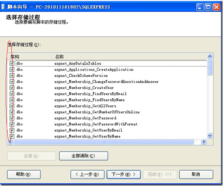Toggle aspnet_Membership_GetPasswordWithFormat checkbox
The width and height of the screenshot is (223, 186).
[x=12, y=124]
